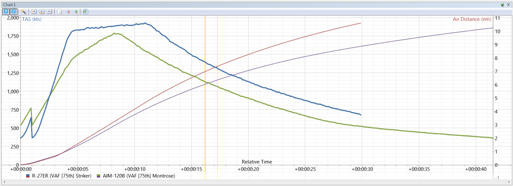This screenshot has height=186, width=513.
Task: Click the 1,000 value on TAS axis
Action: point(13,92)
